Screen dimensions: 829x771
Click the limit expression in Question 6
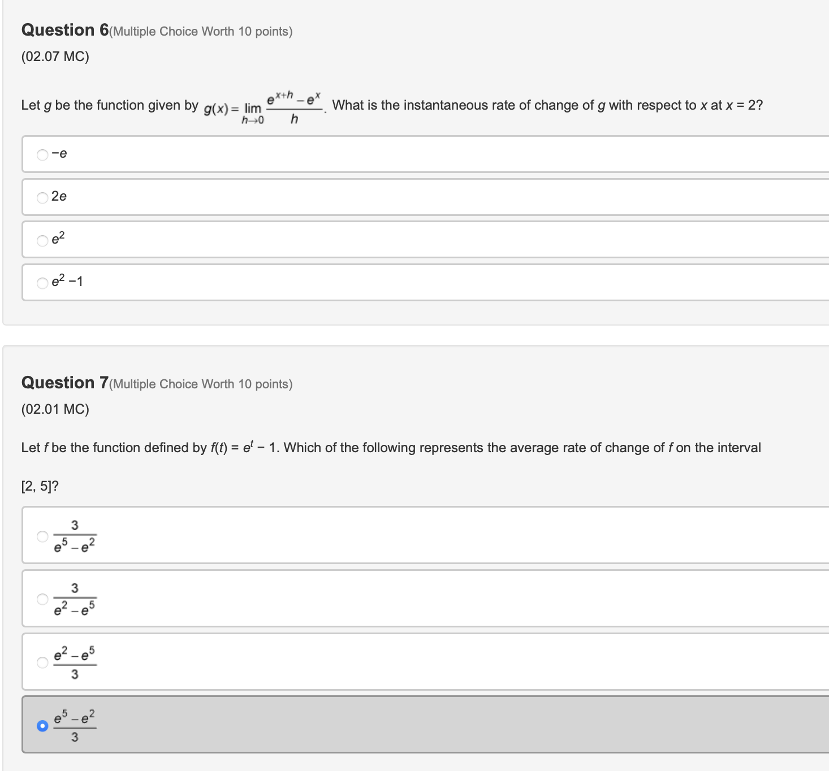pos(263,106)
